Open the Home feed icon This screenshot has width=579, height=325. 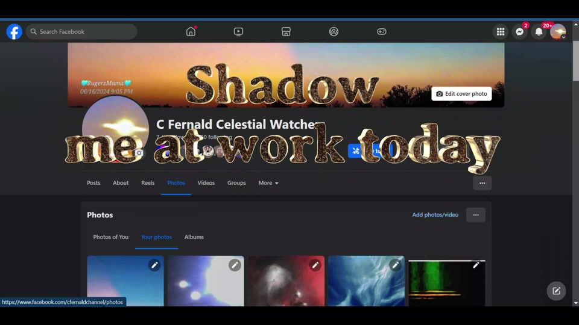pyautogui.click(x=191, y=32)
